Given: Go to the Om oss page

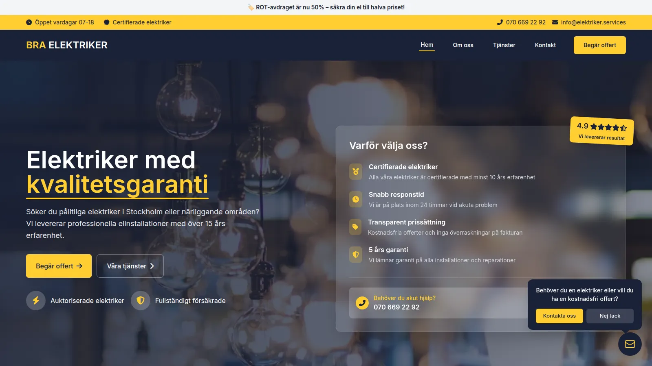Looking at the screenshot, I should tap(463, 45).
